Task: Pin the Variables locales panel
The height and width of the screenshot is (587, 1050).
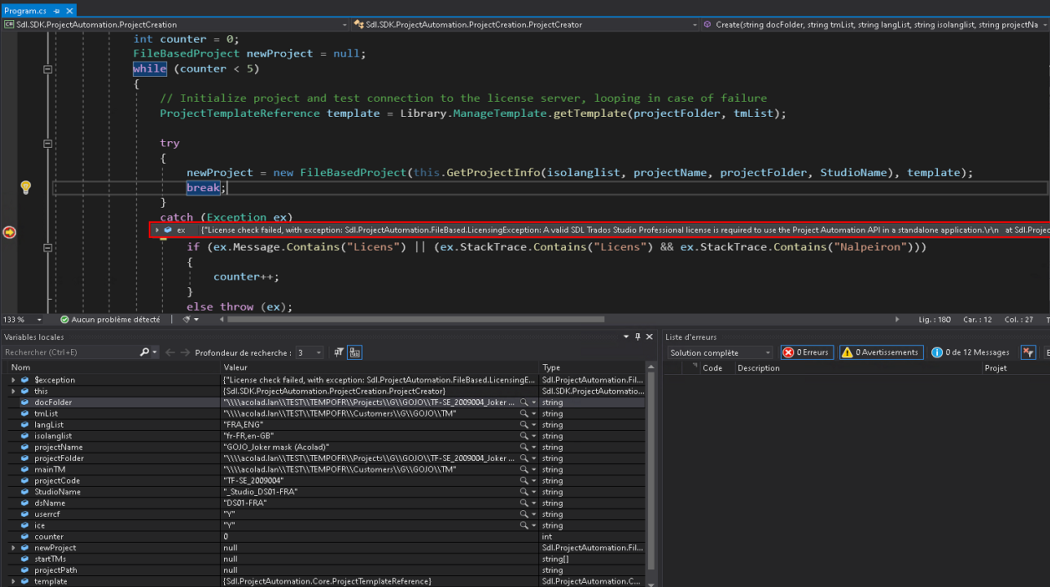Action: [638, 337]
